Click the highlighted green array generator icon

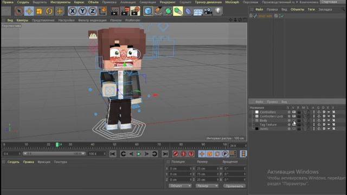(178, 11)
